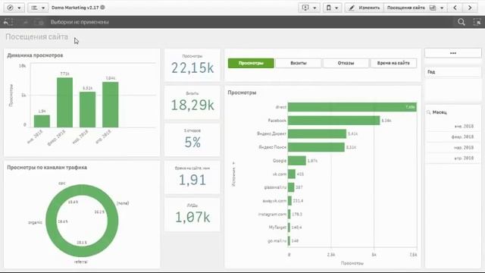Click the мар. 2018 bar in Динамика просмотров
This screenshot has width=485, height=273.
pyautogui.click(x=88, y=109)
